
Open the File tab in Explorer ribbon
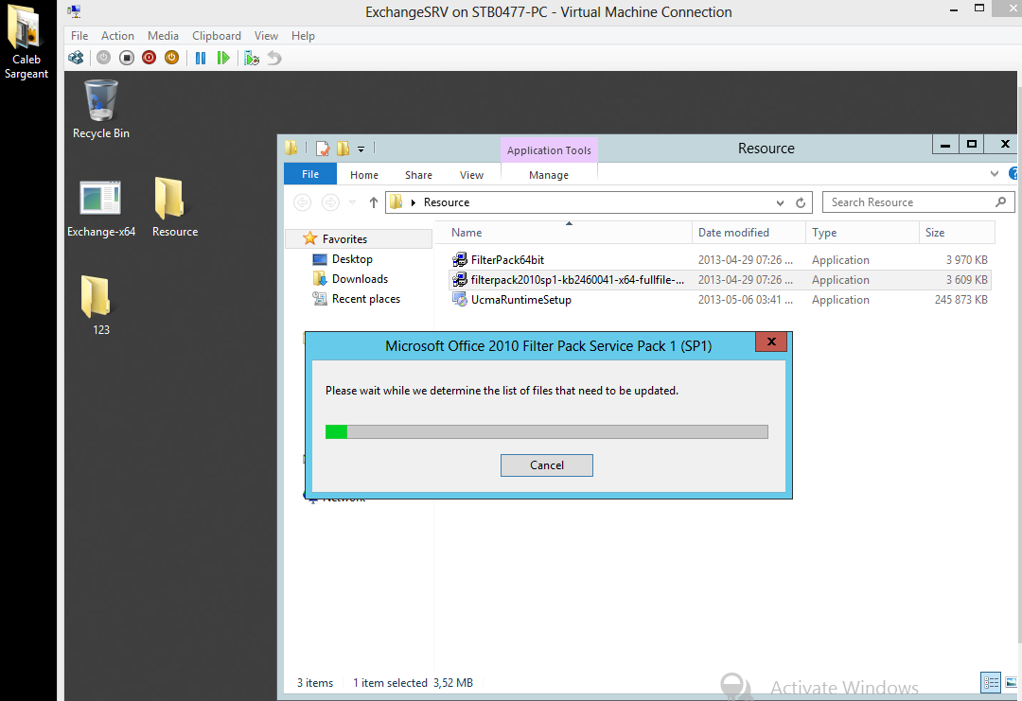click(310, 174)
